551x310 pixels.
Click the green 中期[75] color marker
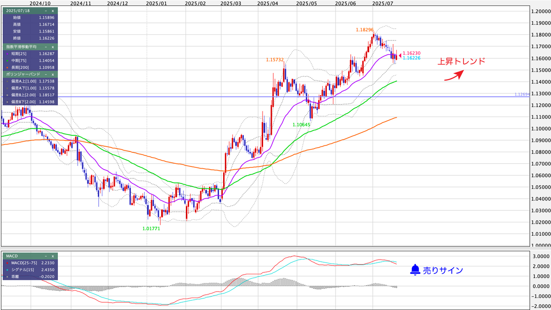click(x=6, y=61)
